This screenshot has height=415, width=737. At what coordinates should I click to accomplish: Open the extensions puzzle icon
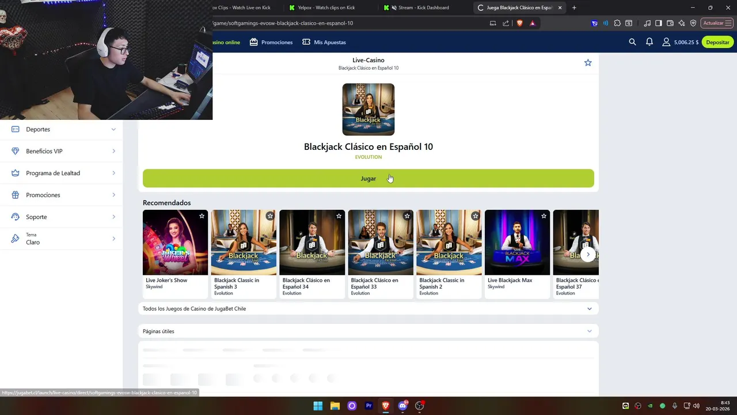(617, 23)
